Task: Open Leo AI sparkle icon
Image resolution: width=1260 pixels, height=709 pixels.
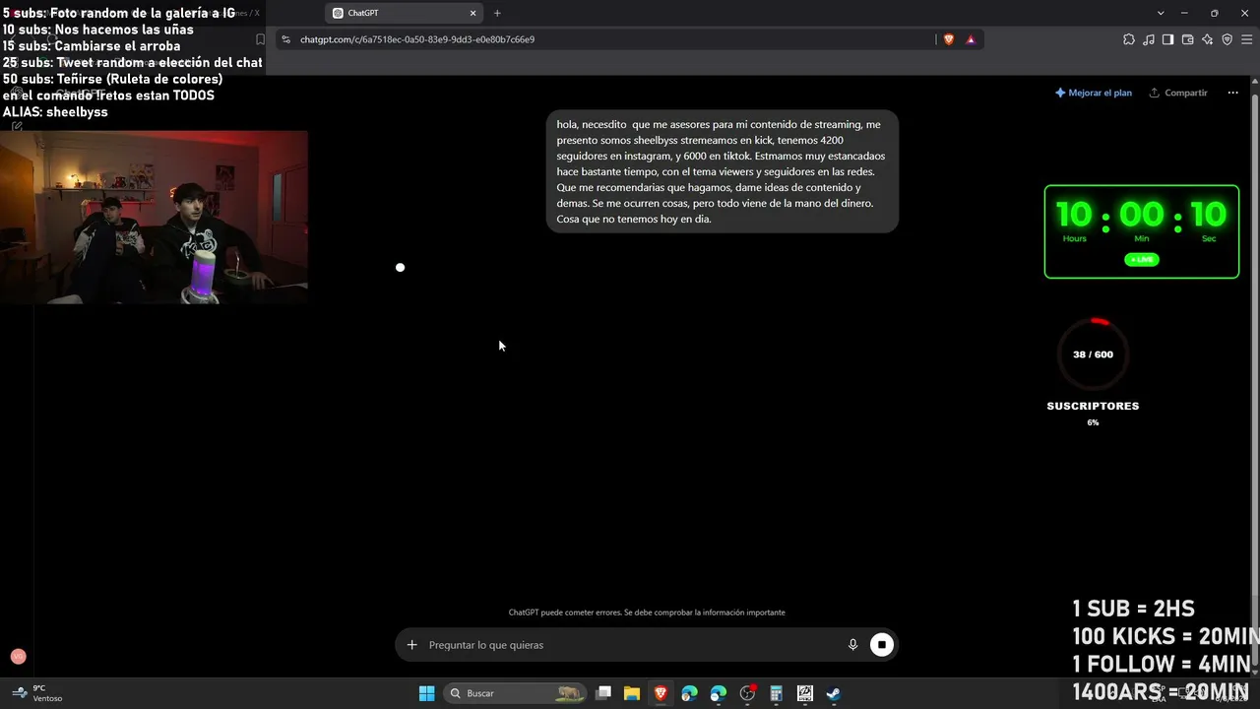Action: [1207, 39]
